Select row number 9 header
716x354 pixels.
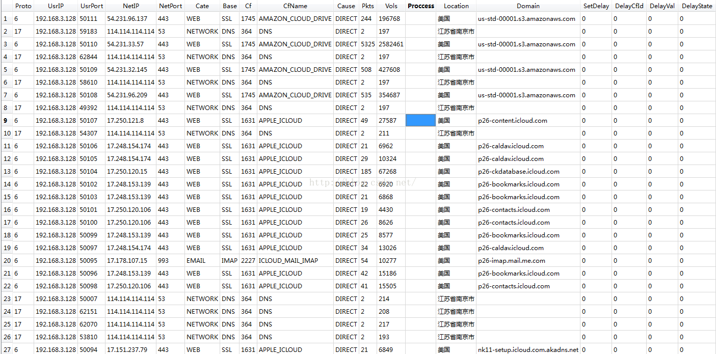pyautogui.click(x=6, y=121)
